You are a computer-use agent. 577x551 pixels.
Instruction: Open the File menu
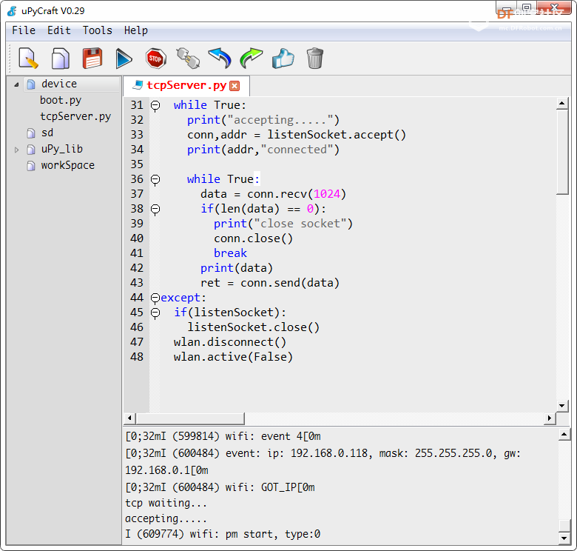(x=24, y=30)
